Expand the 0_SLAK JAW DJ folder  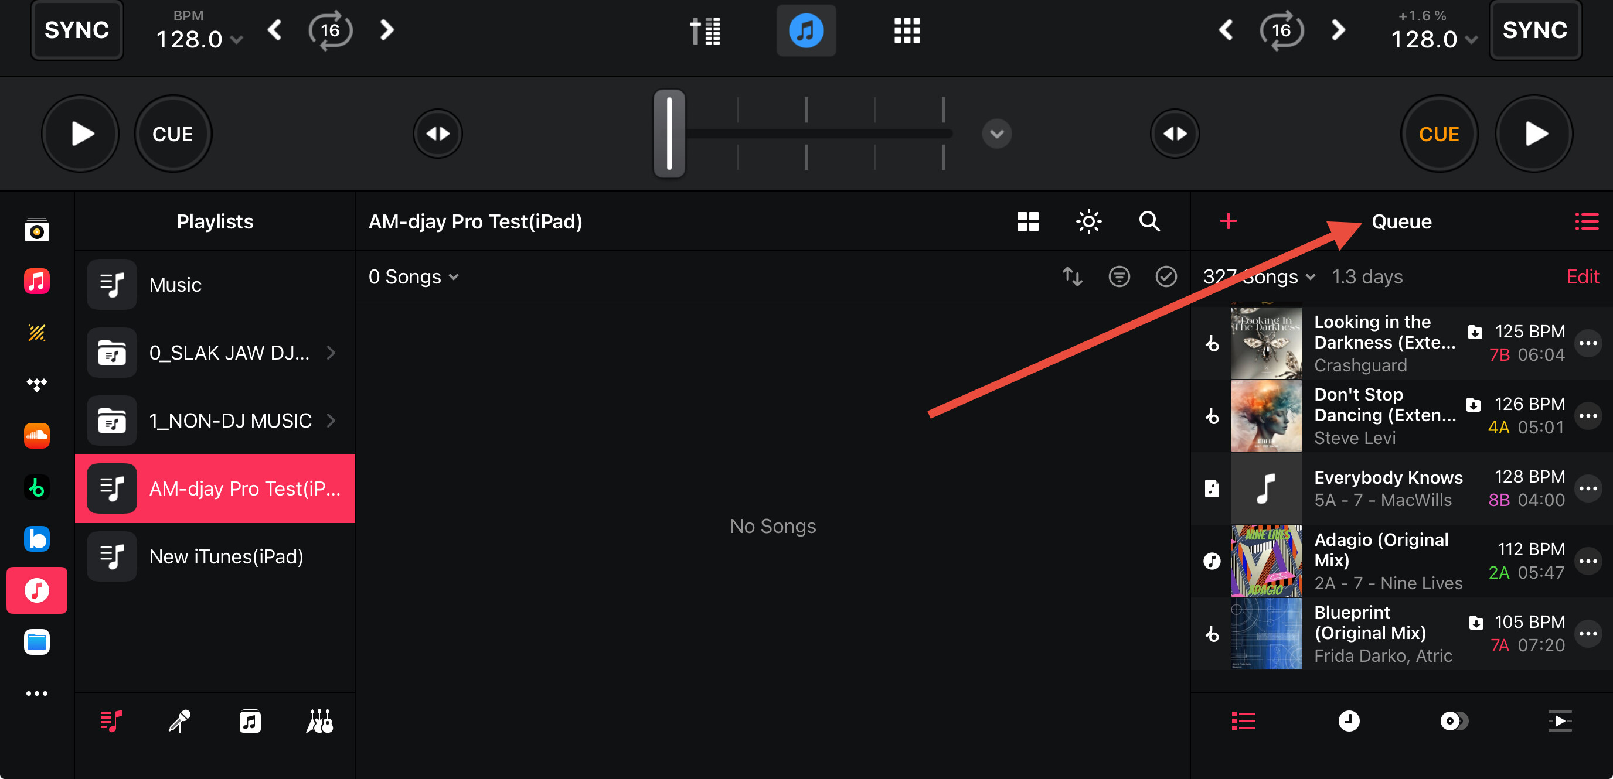point(215,352)
